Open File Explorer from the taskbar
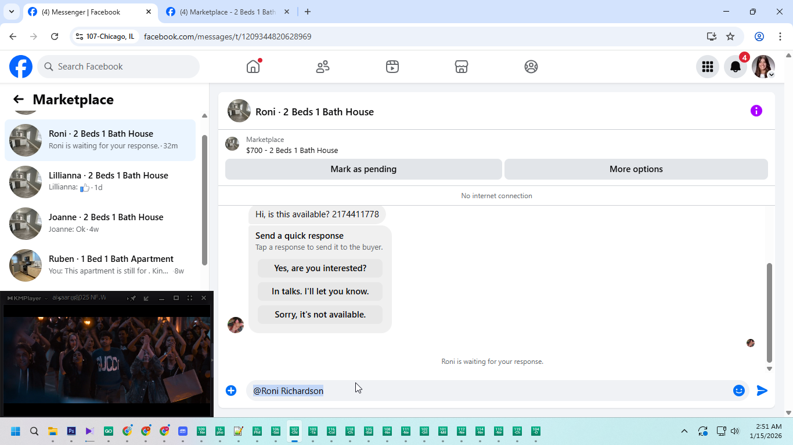This screenshot has height=445, width=793. click(53, 431)
